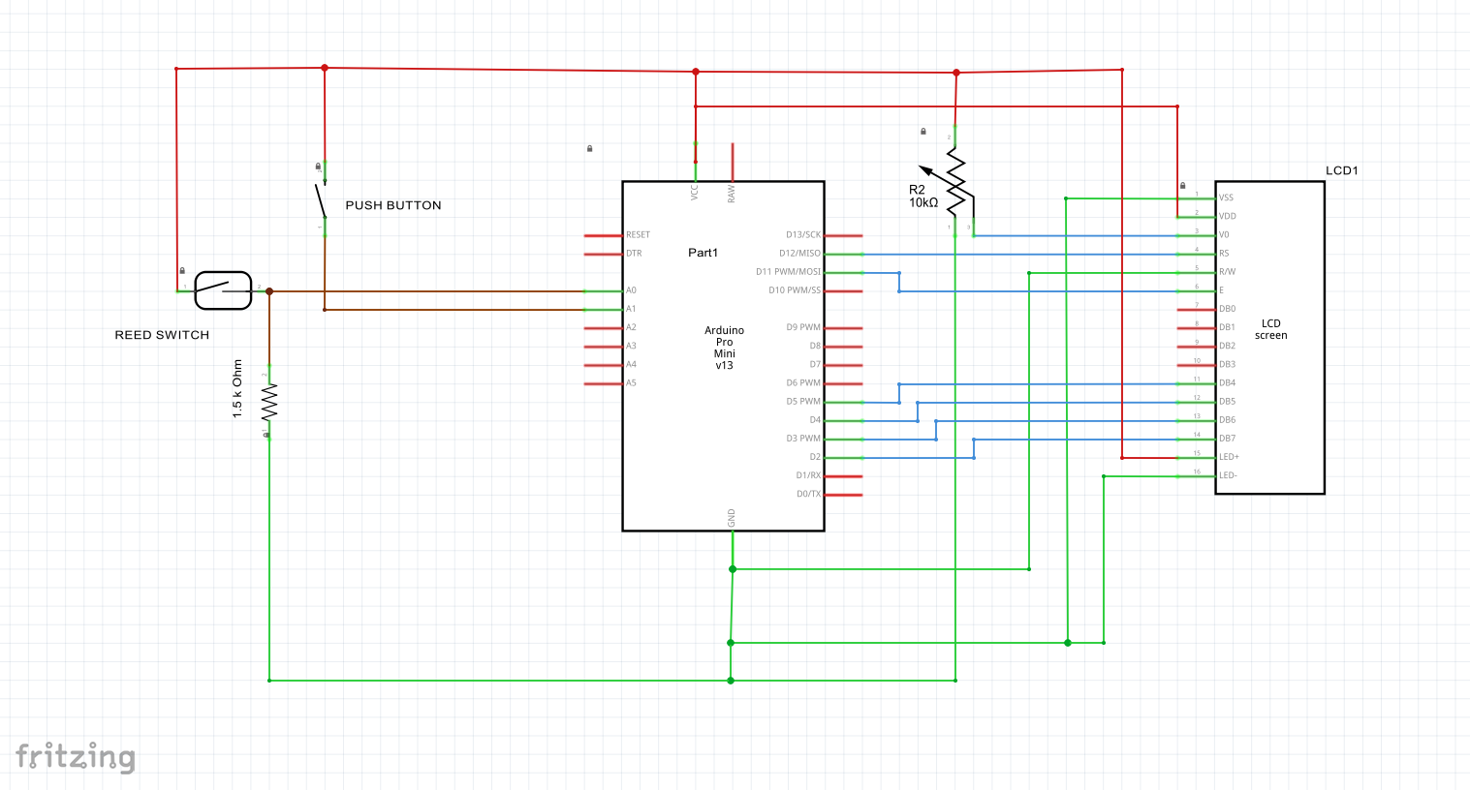Image resolution: width=1470 pixels, height=790 pixels.
Task: Select the push button switch symbol
Action: pyautogui.click(x=322, y=198)
